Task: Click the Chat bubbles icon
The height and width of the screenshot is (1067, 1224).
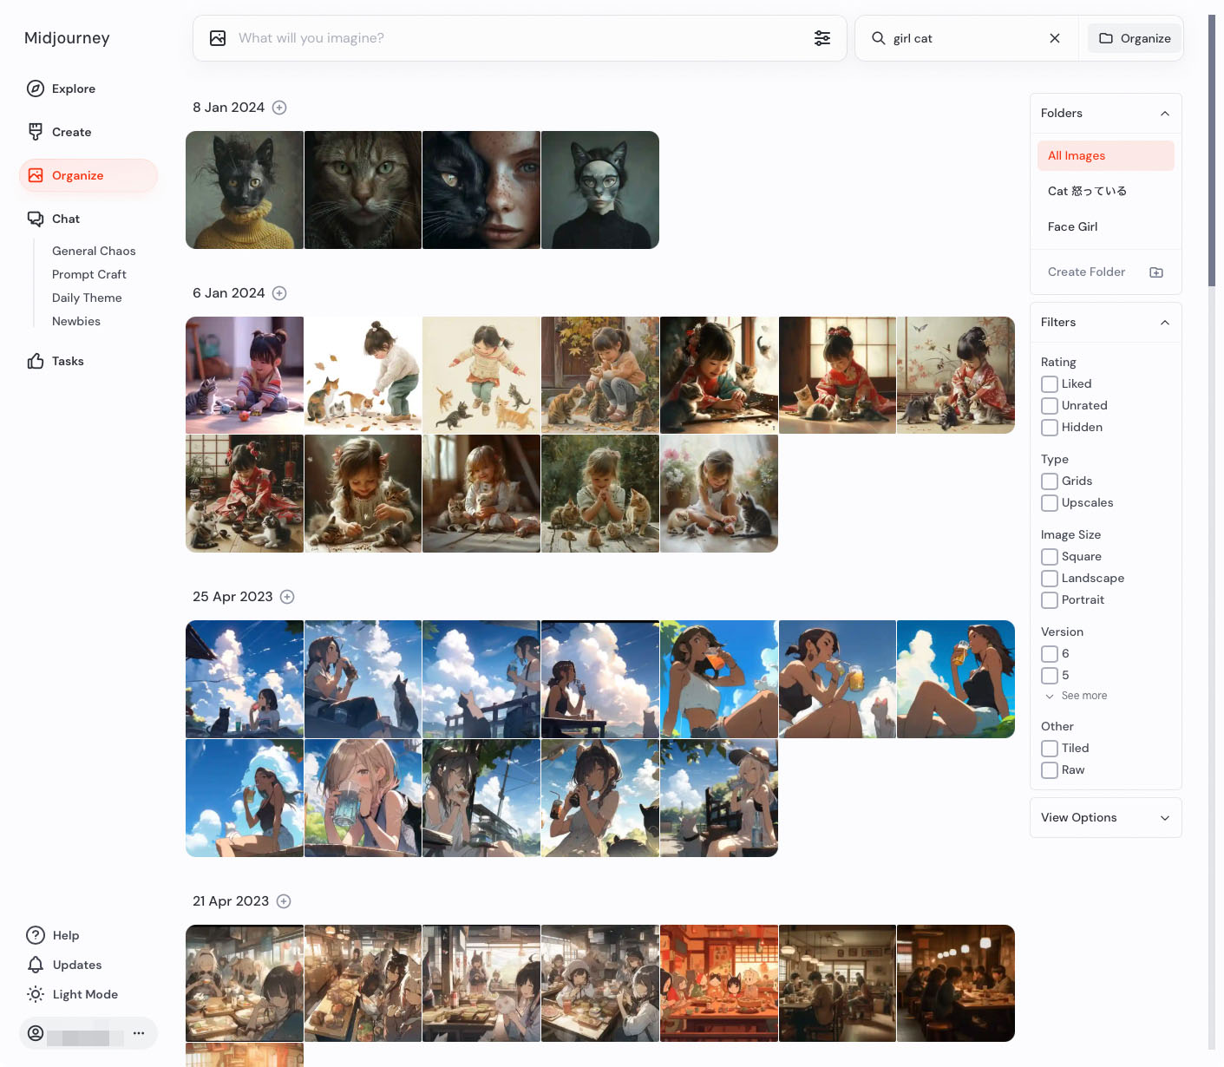Action: 36,219
